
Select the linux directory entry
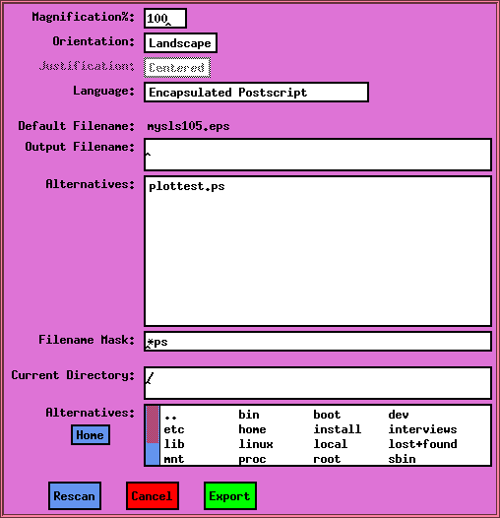click(x=256, y=444)
